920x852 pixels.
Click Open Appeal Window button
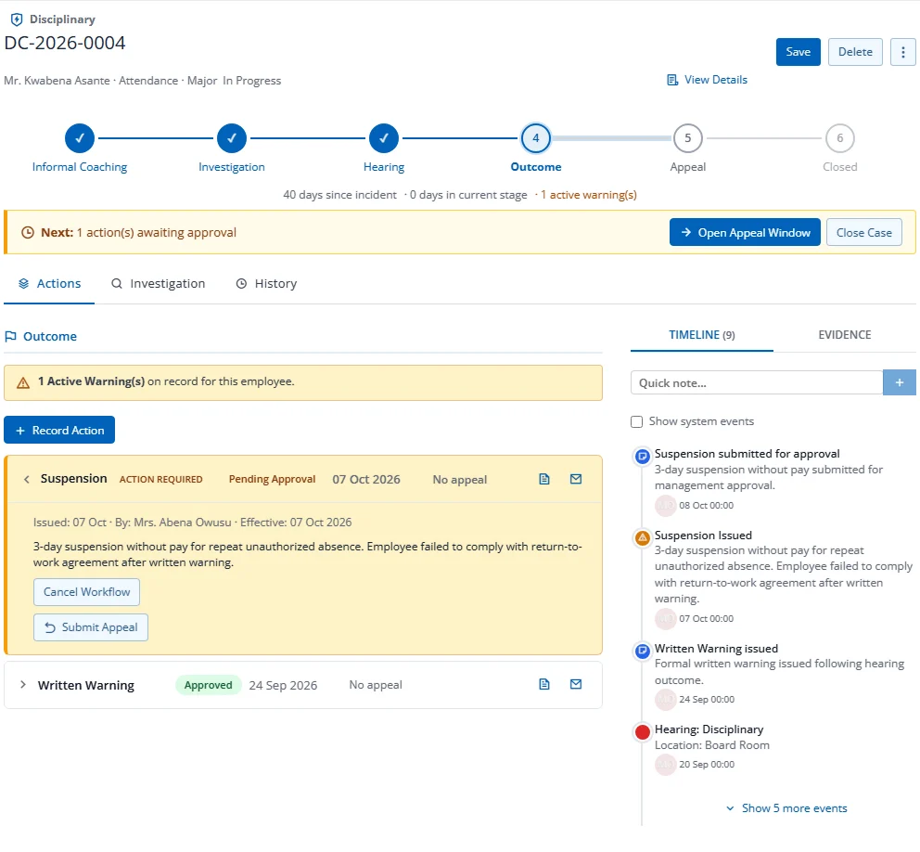click(x=745, y=233)
